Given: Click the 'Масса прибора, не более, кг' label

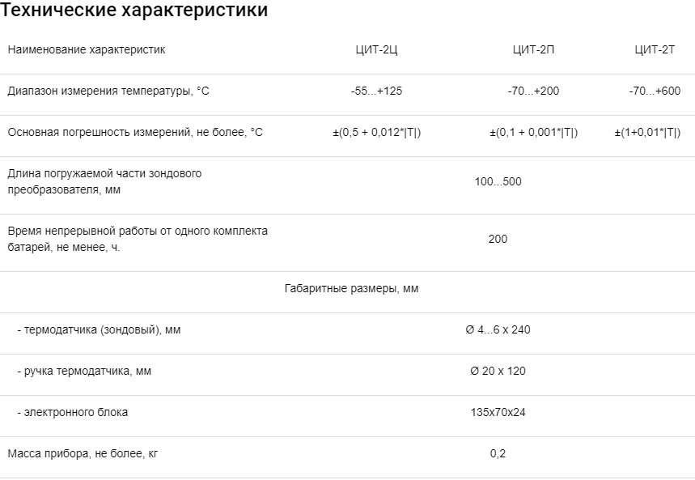Looking at the screenshot, I should click(x=83, y=454).
